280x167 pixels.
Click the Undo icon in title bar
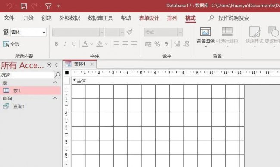(x=9, y=6)
